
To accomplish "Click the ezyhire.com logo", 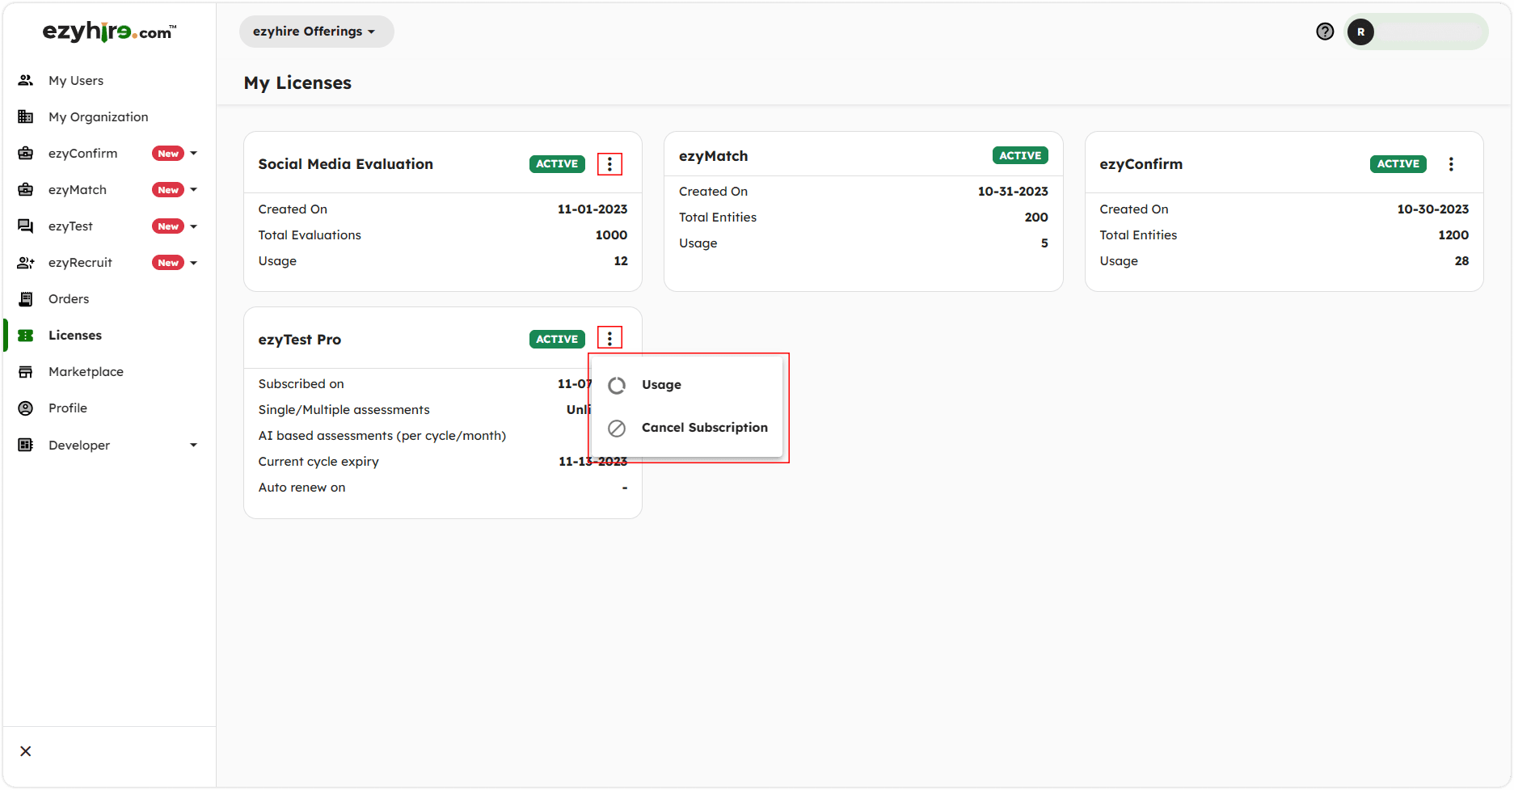I will [109, 32].
